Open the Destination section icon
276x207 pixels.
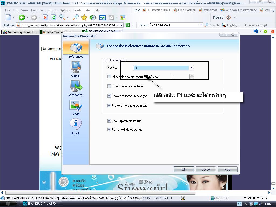coord(76,86)
